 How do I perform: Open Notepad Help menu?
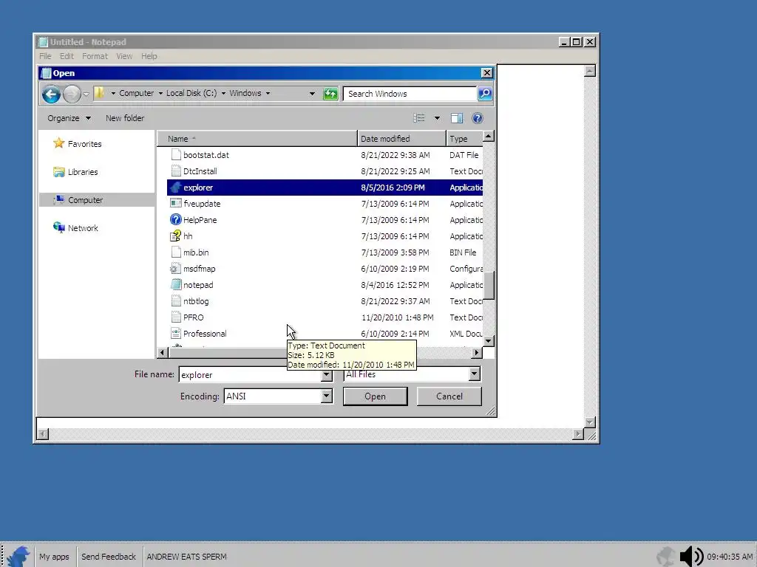149,56
